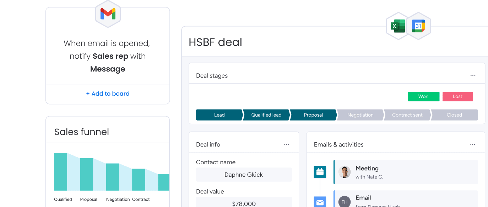Screen dimensions: 488x207
Task: Set the stage to Closed
Action: click(x=454, y=115)
